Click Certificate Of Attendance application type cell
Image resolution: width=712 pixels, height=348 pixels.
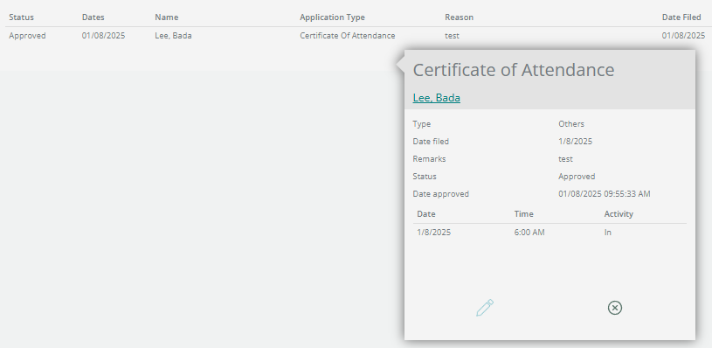pyautogui.click(x=348, y=36)
